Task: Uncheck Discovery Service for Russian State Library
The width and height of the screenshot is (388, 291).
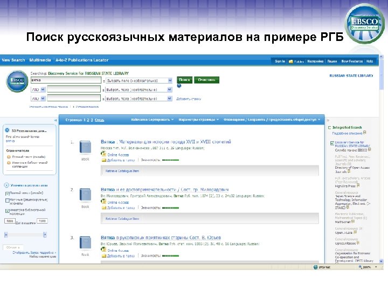Action: click(x=332, y=143)
